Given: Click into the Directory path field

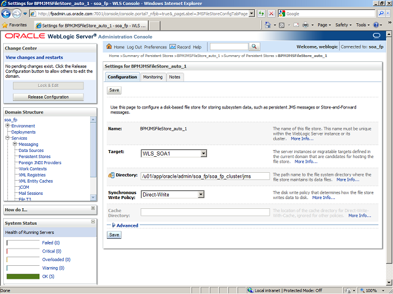Looking at the screenshot, I should click(204, 176).
